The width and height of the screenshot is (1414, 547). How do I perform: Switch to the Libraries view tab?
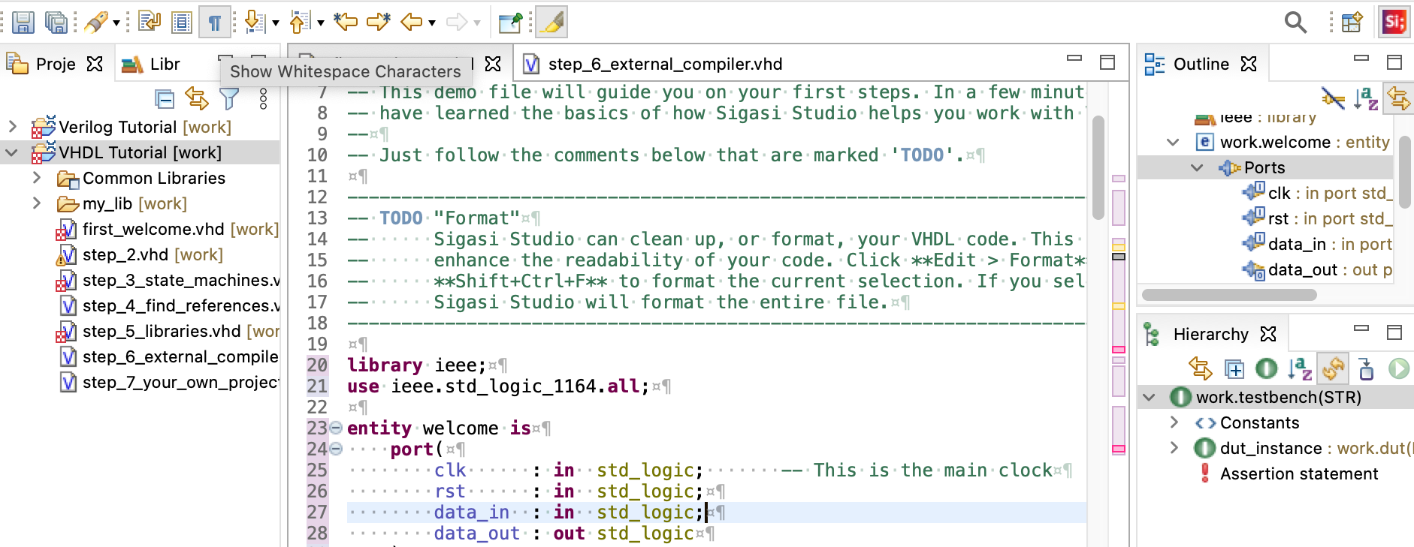pyautogui.click(x=152, y=65)
